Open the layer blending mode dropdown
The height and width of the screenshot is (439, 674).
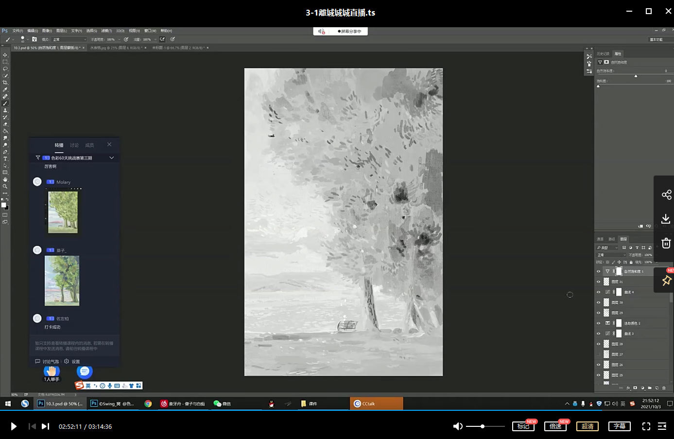point(611,255)
